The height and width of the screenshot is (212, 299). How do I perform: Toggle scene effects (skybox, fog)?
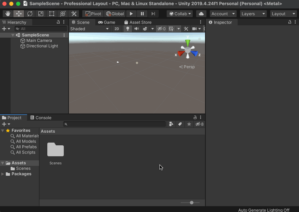coord(145,29)
